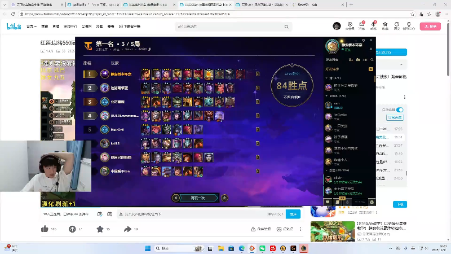Open the 大会员 icon in header
Screen dimensions: 451x254
point(350,25)
